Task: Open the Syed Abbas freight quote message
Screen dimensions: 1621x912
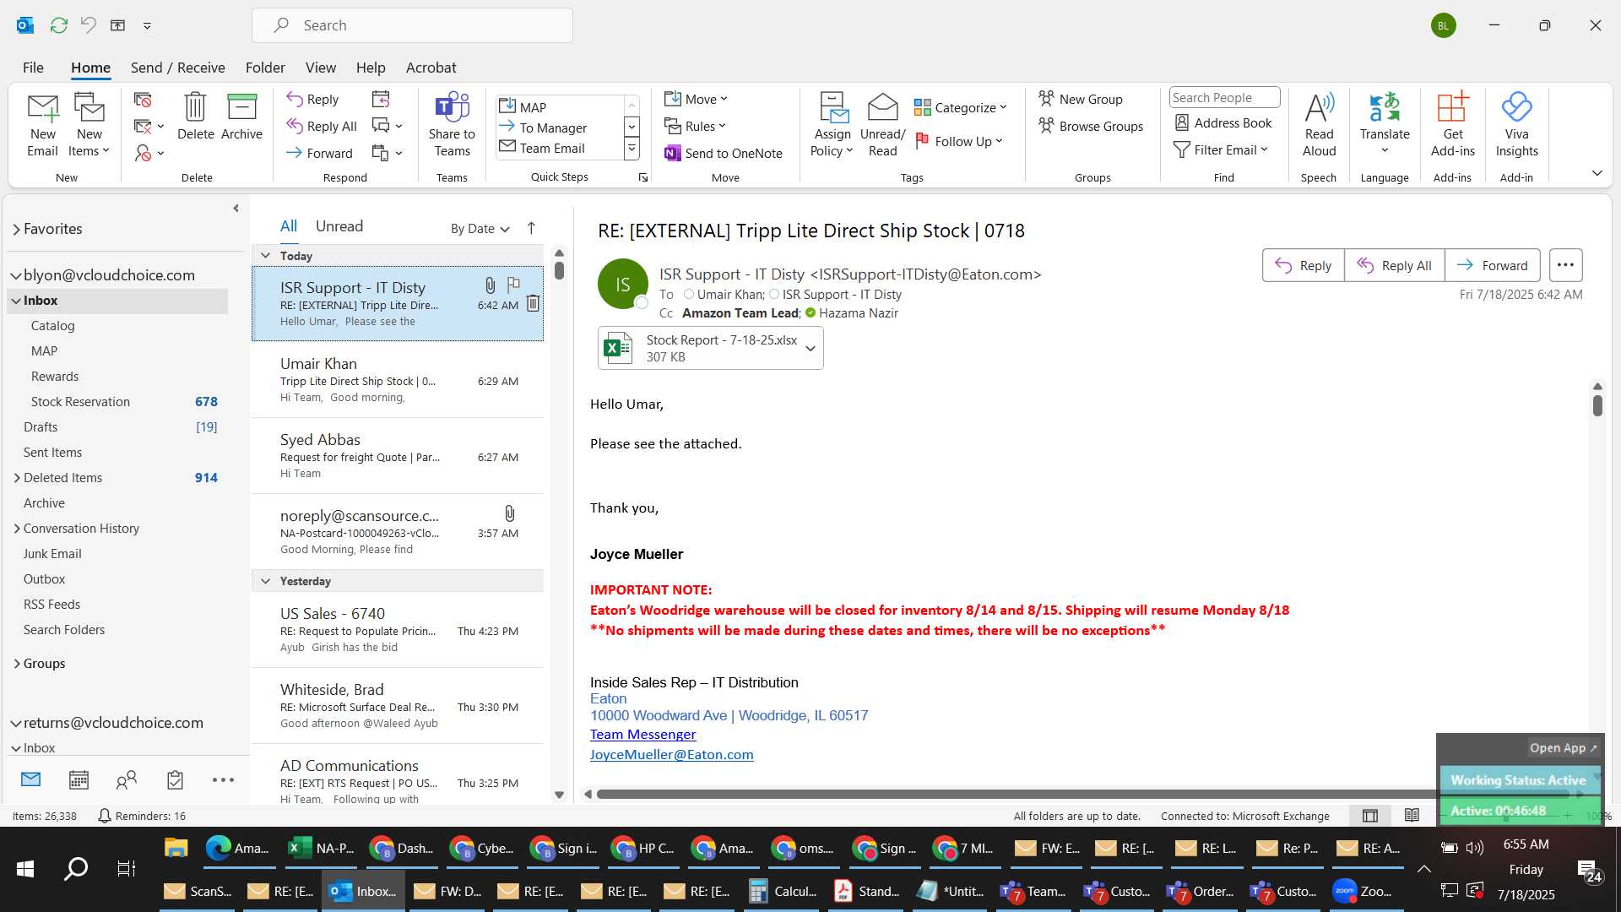Action: point(398,456)
